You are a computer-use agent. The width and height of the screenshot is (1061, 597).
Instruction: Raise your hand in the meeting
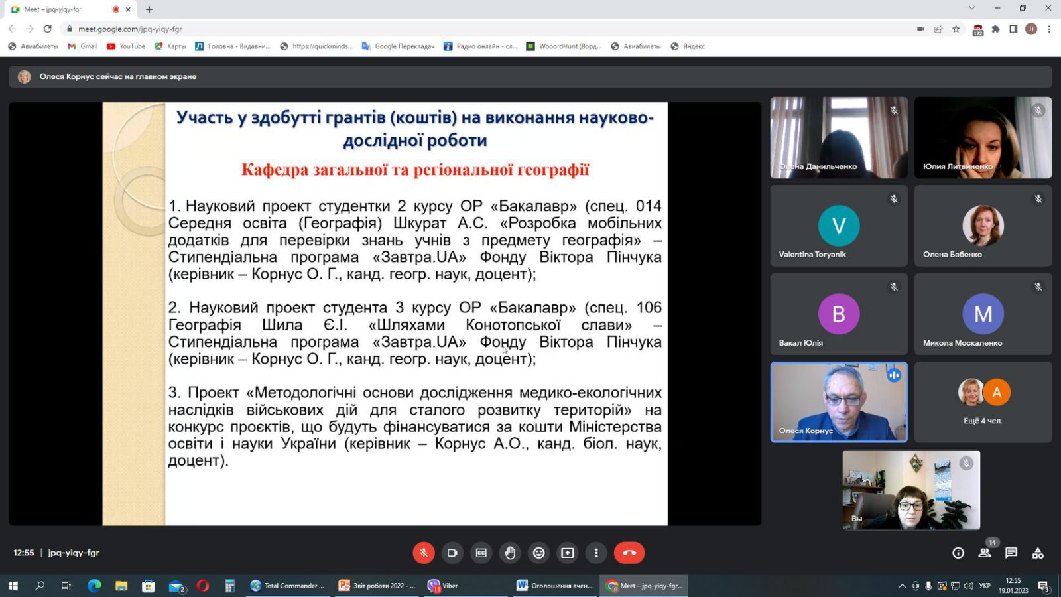[510, 553]
